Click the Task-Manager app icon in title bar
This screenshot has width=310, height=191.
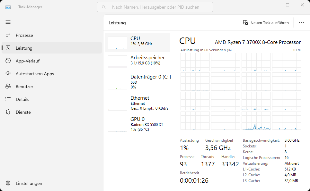(8, 6)
